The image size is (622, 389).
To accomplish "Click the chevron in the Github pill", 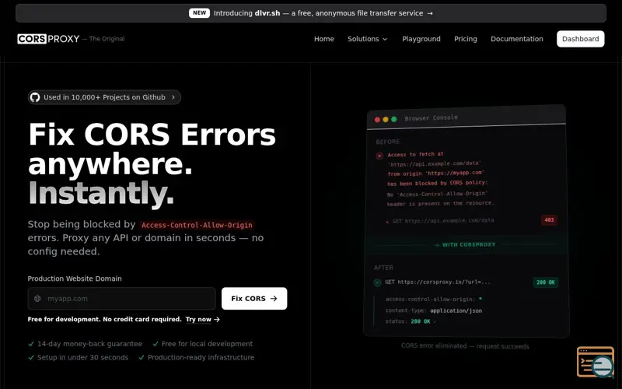I will (173, 97).
